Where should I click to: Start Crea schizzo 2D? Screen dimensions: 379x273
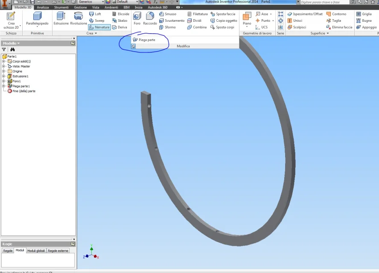click(x=11, y=20)
